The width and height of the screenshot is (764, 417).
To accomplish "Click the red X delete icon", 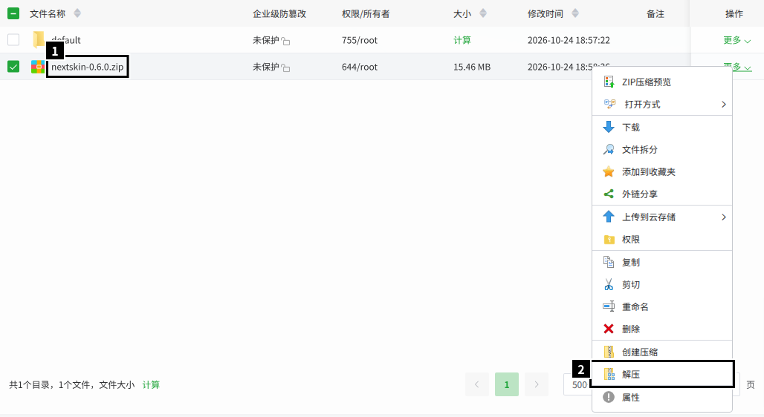I will point(609,329).
